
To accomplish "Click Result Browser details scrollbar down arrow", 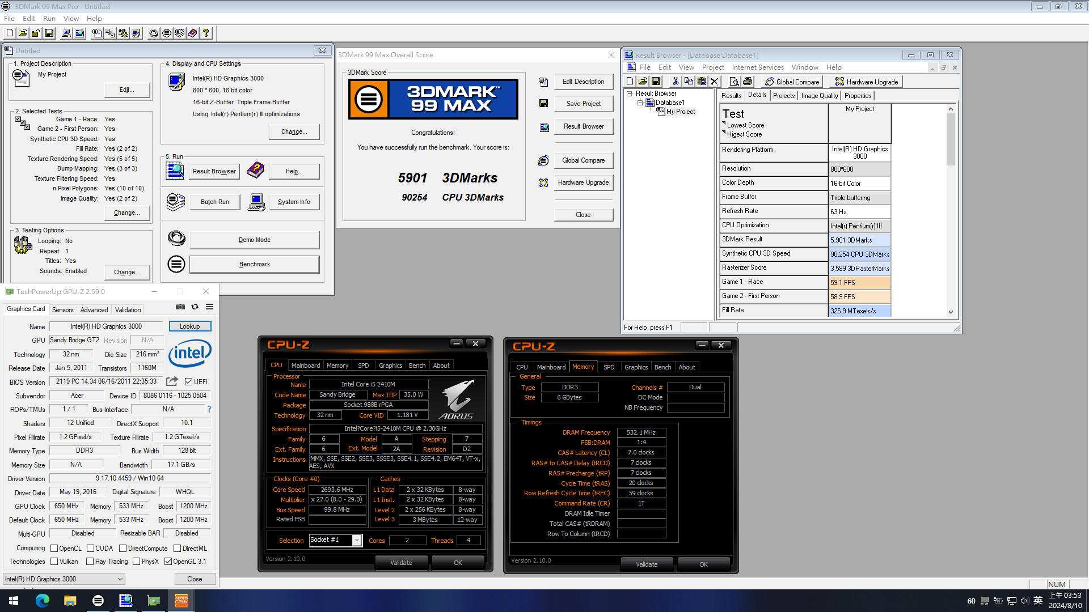I will pyautogui.click(x=951, y=312).
